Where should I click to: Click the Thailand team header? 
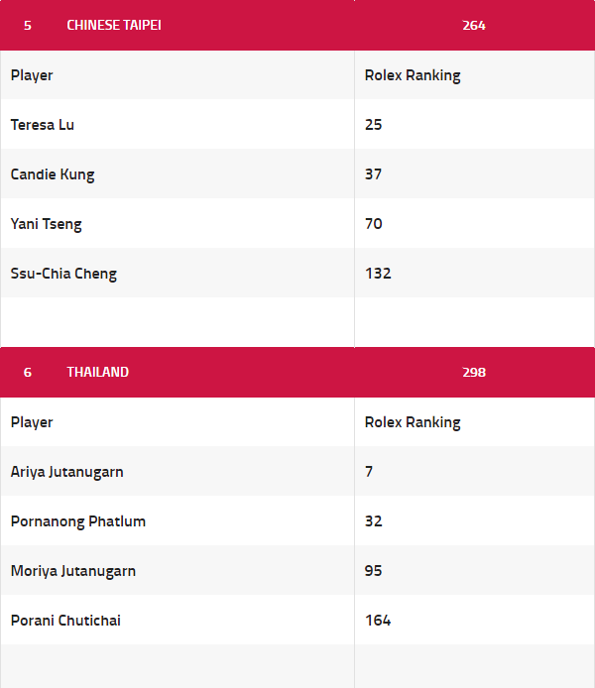98,372
